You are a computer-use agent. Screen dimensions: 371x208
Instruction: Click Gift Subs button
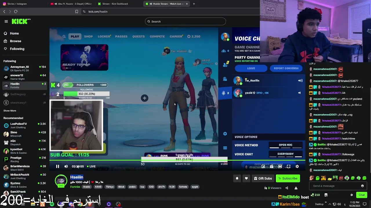coord(263,179)
